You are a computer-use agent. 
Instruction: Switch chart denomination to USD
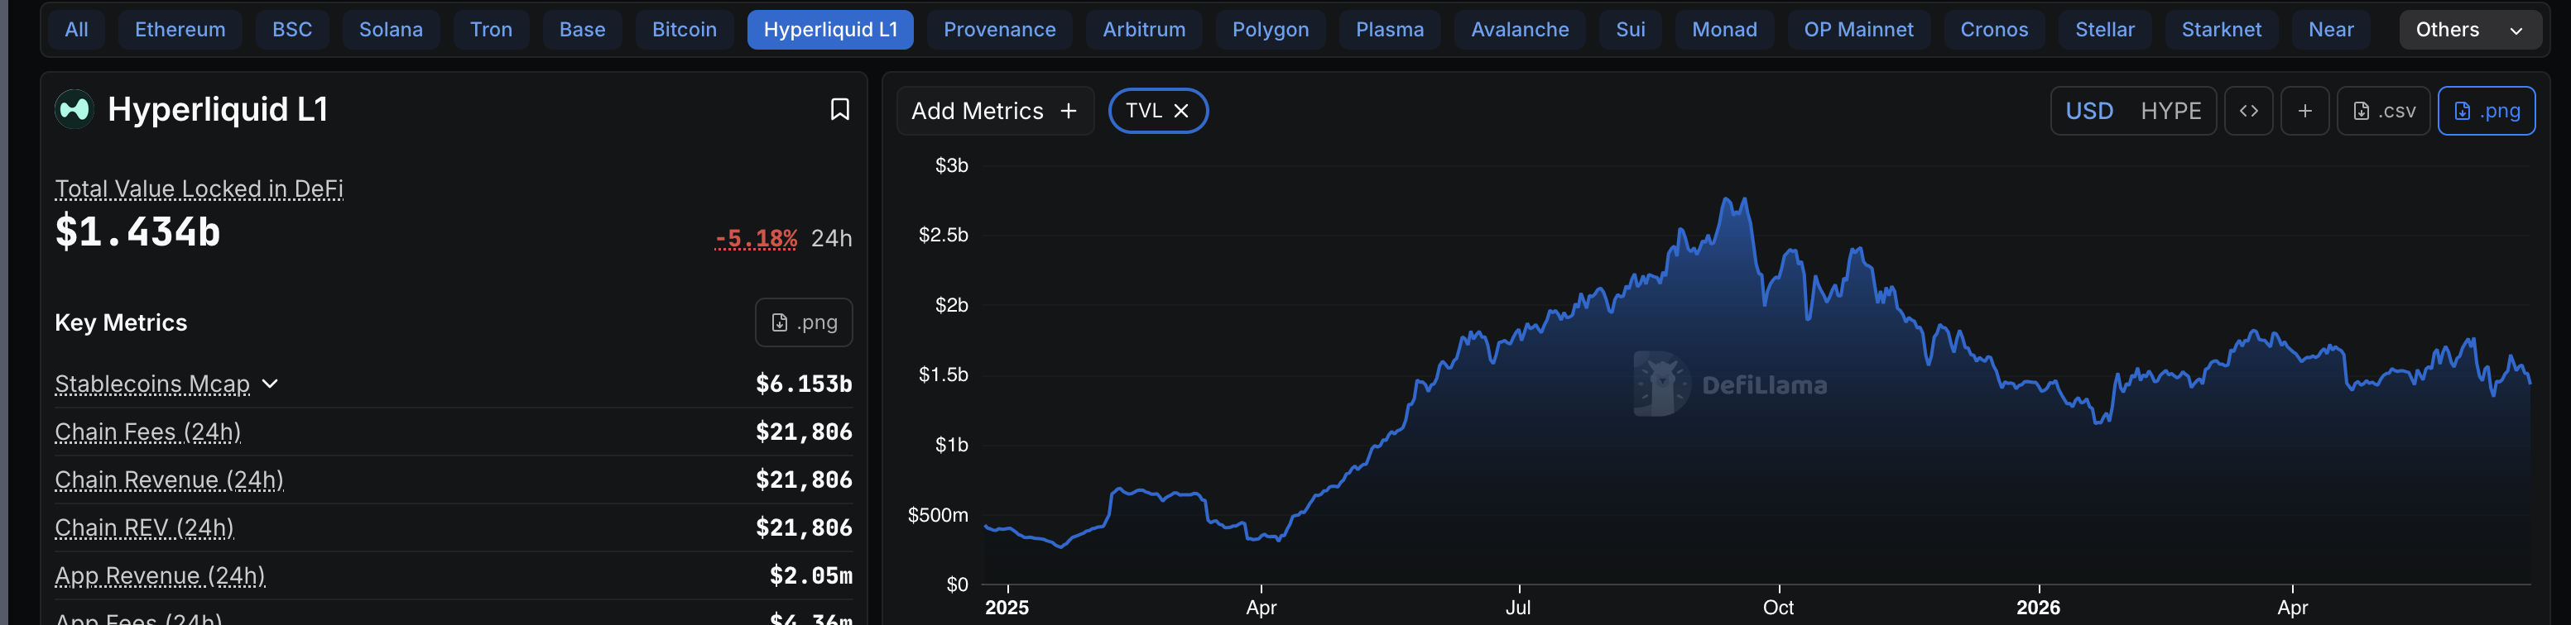[x=2089, y=111]
